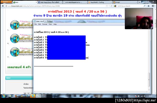157x103 pixels.
Task: Click the Notepad line 'การ์ดใบที่ 9.'
Action: [x=41, y=58]
